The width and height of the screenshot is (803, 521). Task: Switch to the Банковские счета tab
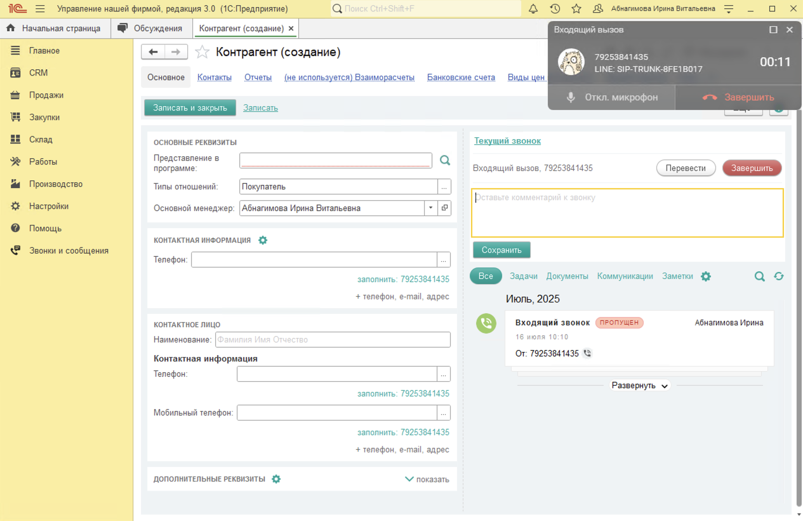pos(461,78)
